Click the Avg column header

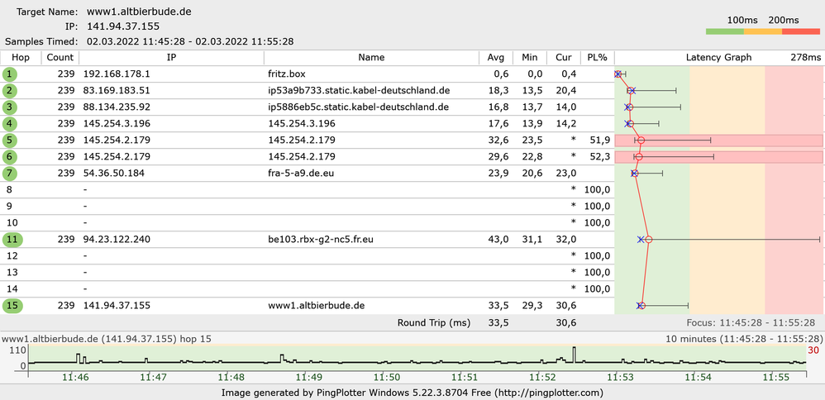[x=496, y=58]
